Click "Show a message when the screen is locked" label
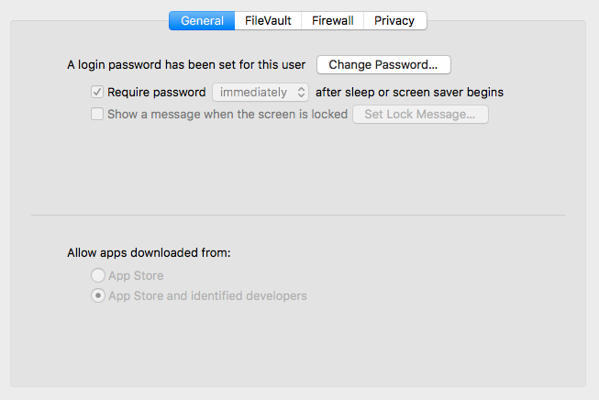The image size is (599, 400). point(227,115)
